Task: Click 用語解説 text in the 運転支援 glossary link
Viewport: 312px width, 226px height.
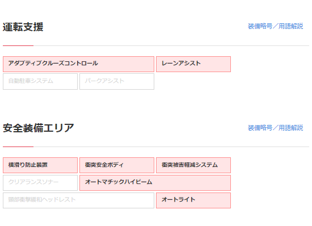Action: [290, 26]
